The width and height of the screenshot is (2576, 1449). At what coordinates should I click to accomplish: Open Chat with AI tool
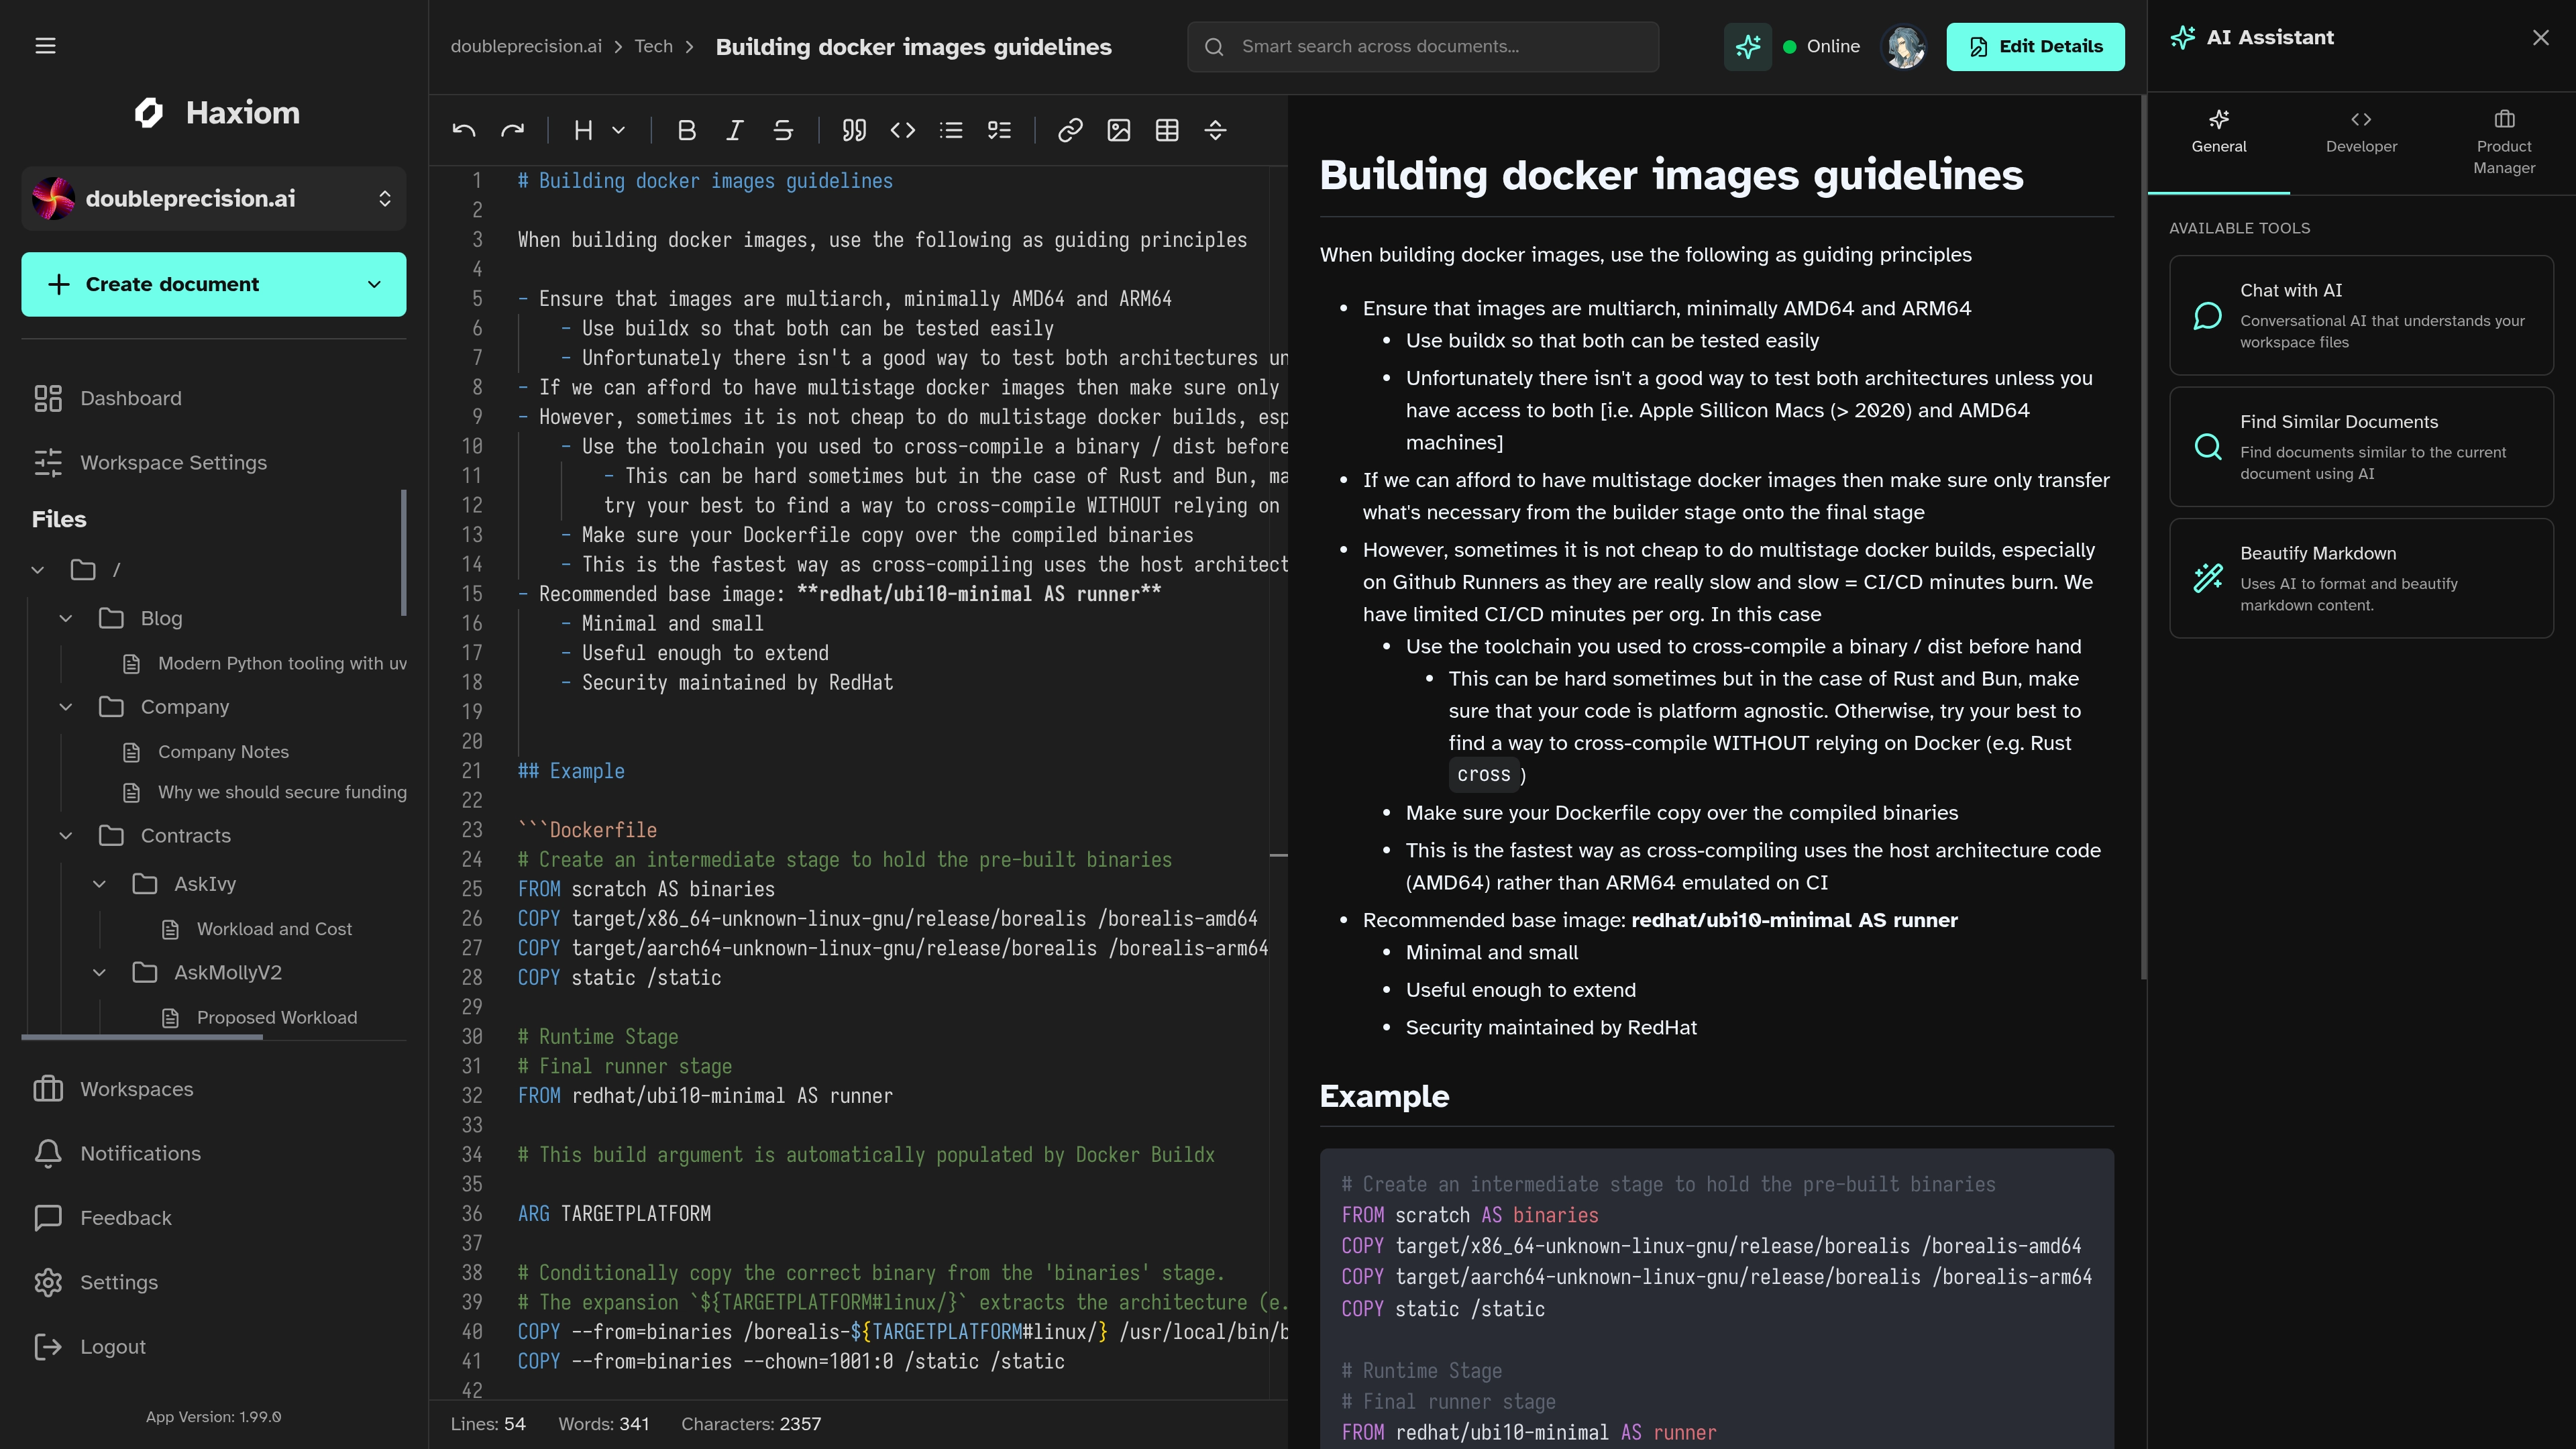(x=2360, y=316)
